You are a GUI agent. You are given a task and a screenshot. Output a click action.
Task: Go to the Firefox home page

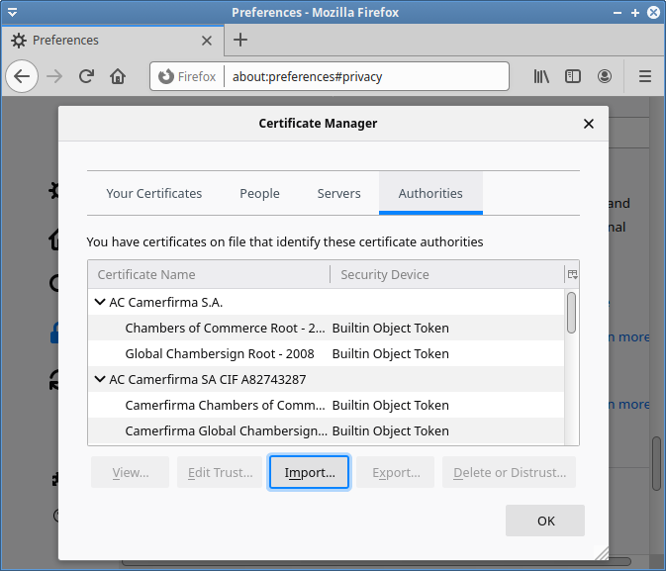(118, 76)
